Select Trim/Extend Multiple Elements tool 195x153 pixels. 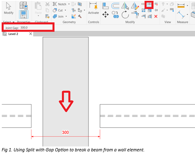[x=150, y=16]
